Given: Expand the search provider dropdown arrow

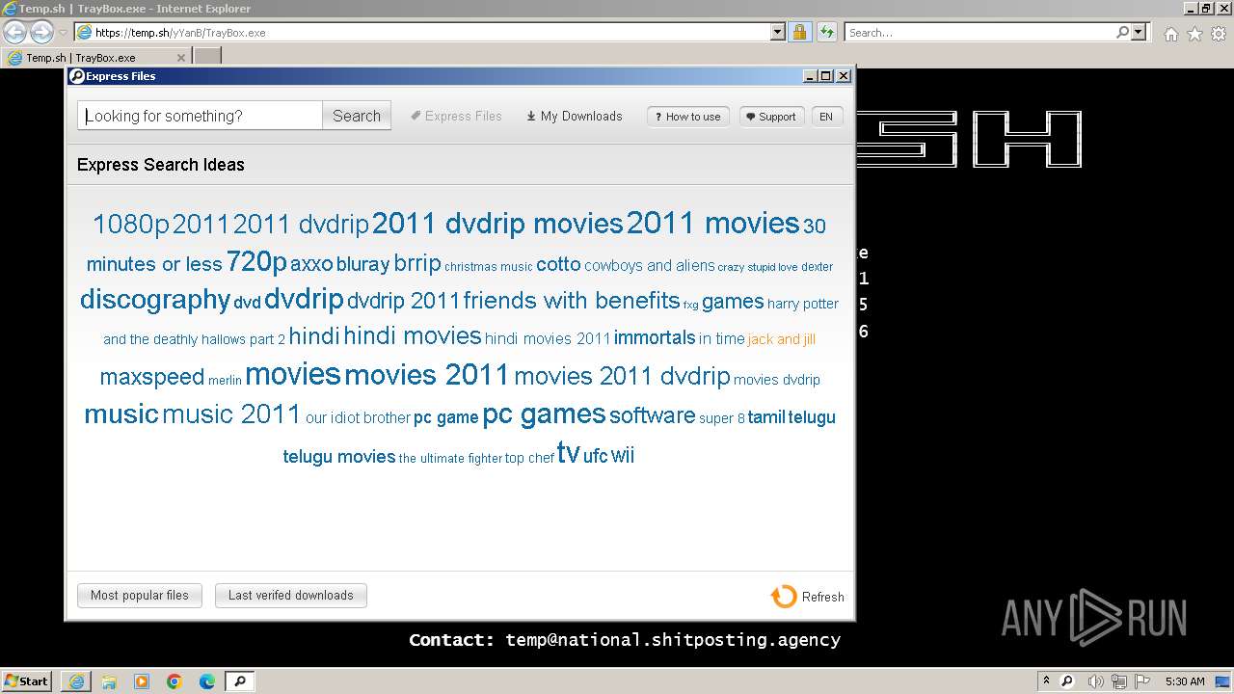Looking at the screenshot, I should point(1139,32).
